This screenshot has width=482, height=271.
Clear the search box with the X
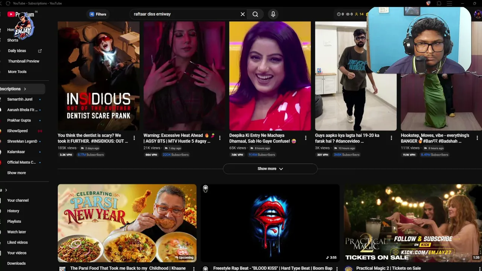point(243,14)
